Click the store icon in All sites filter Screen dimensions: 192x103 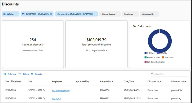pos(4,14)
